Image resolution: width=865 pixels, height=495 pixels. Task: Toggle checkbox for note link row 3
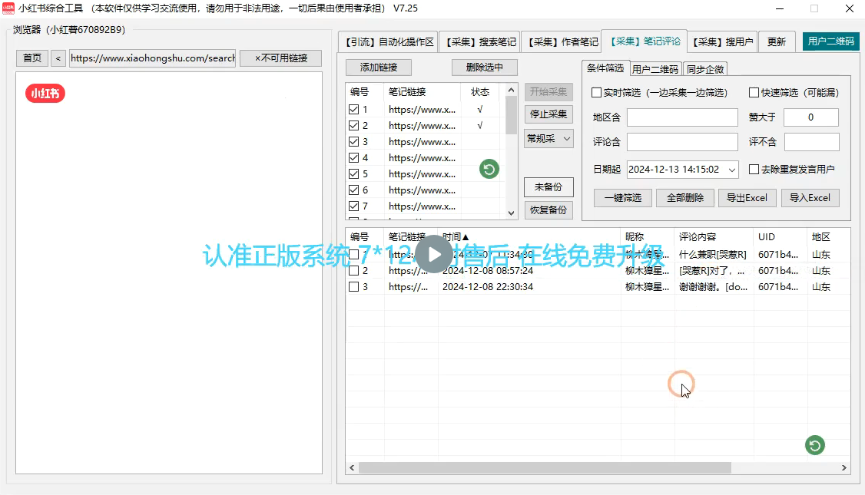354,142
